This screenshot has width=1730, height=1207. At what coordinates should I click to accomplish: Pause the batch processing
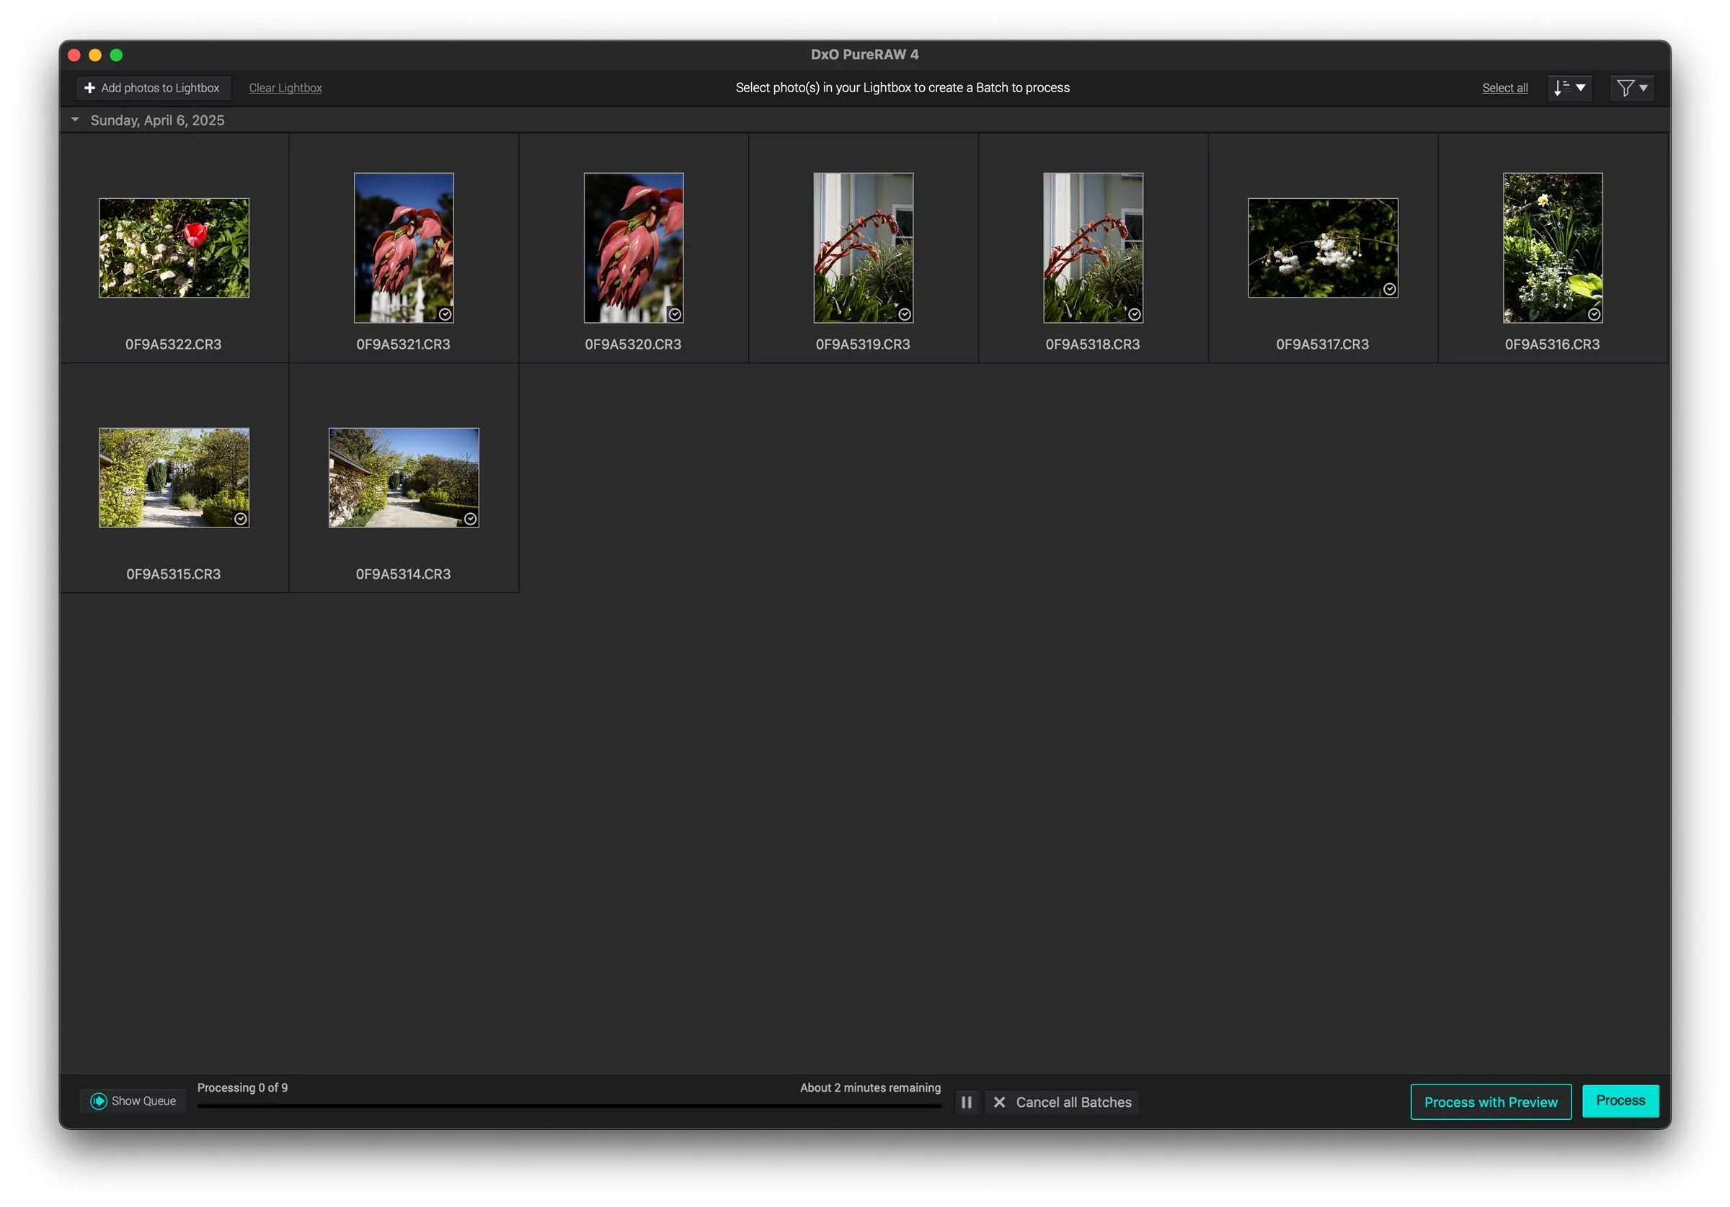click(x=966, y=1103)
